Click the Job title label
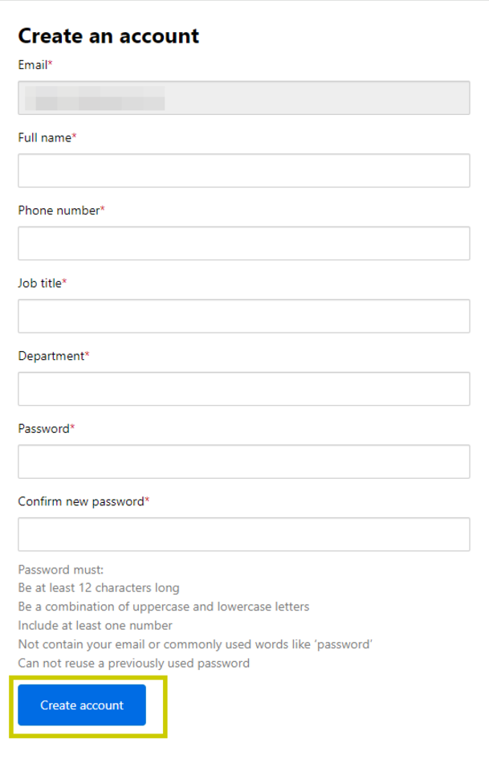This screenshot has height=760, width=489. 40,283
